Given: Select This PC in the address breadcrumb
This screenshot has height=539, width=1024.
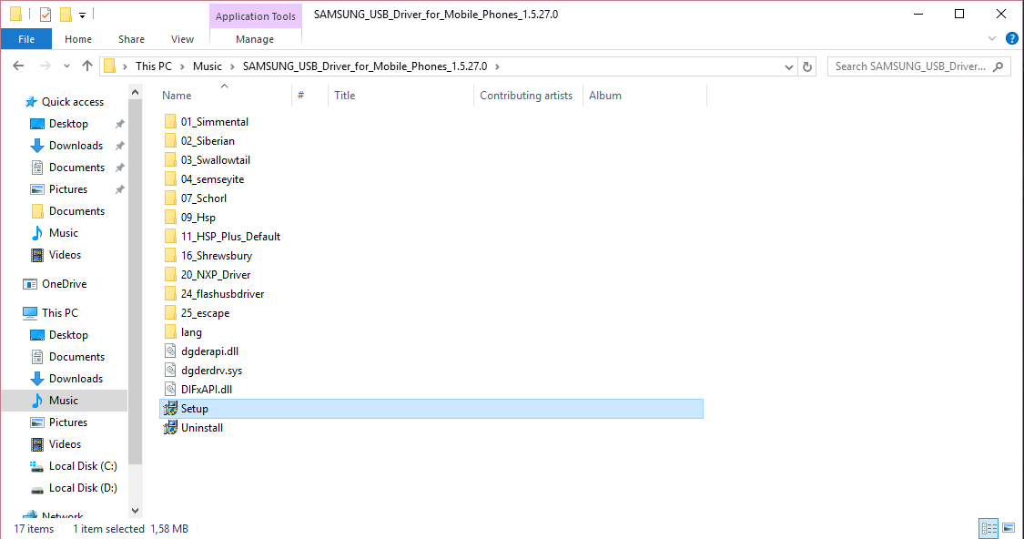Looking at the screenshot, I should pos(154,66).
